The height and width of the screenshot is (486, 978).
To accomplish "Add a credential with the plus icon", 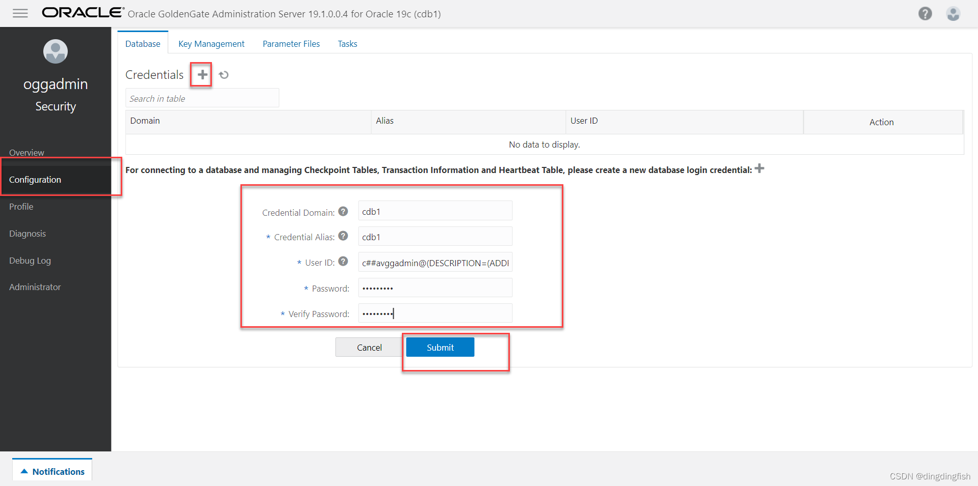I will coord(202,75).
